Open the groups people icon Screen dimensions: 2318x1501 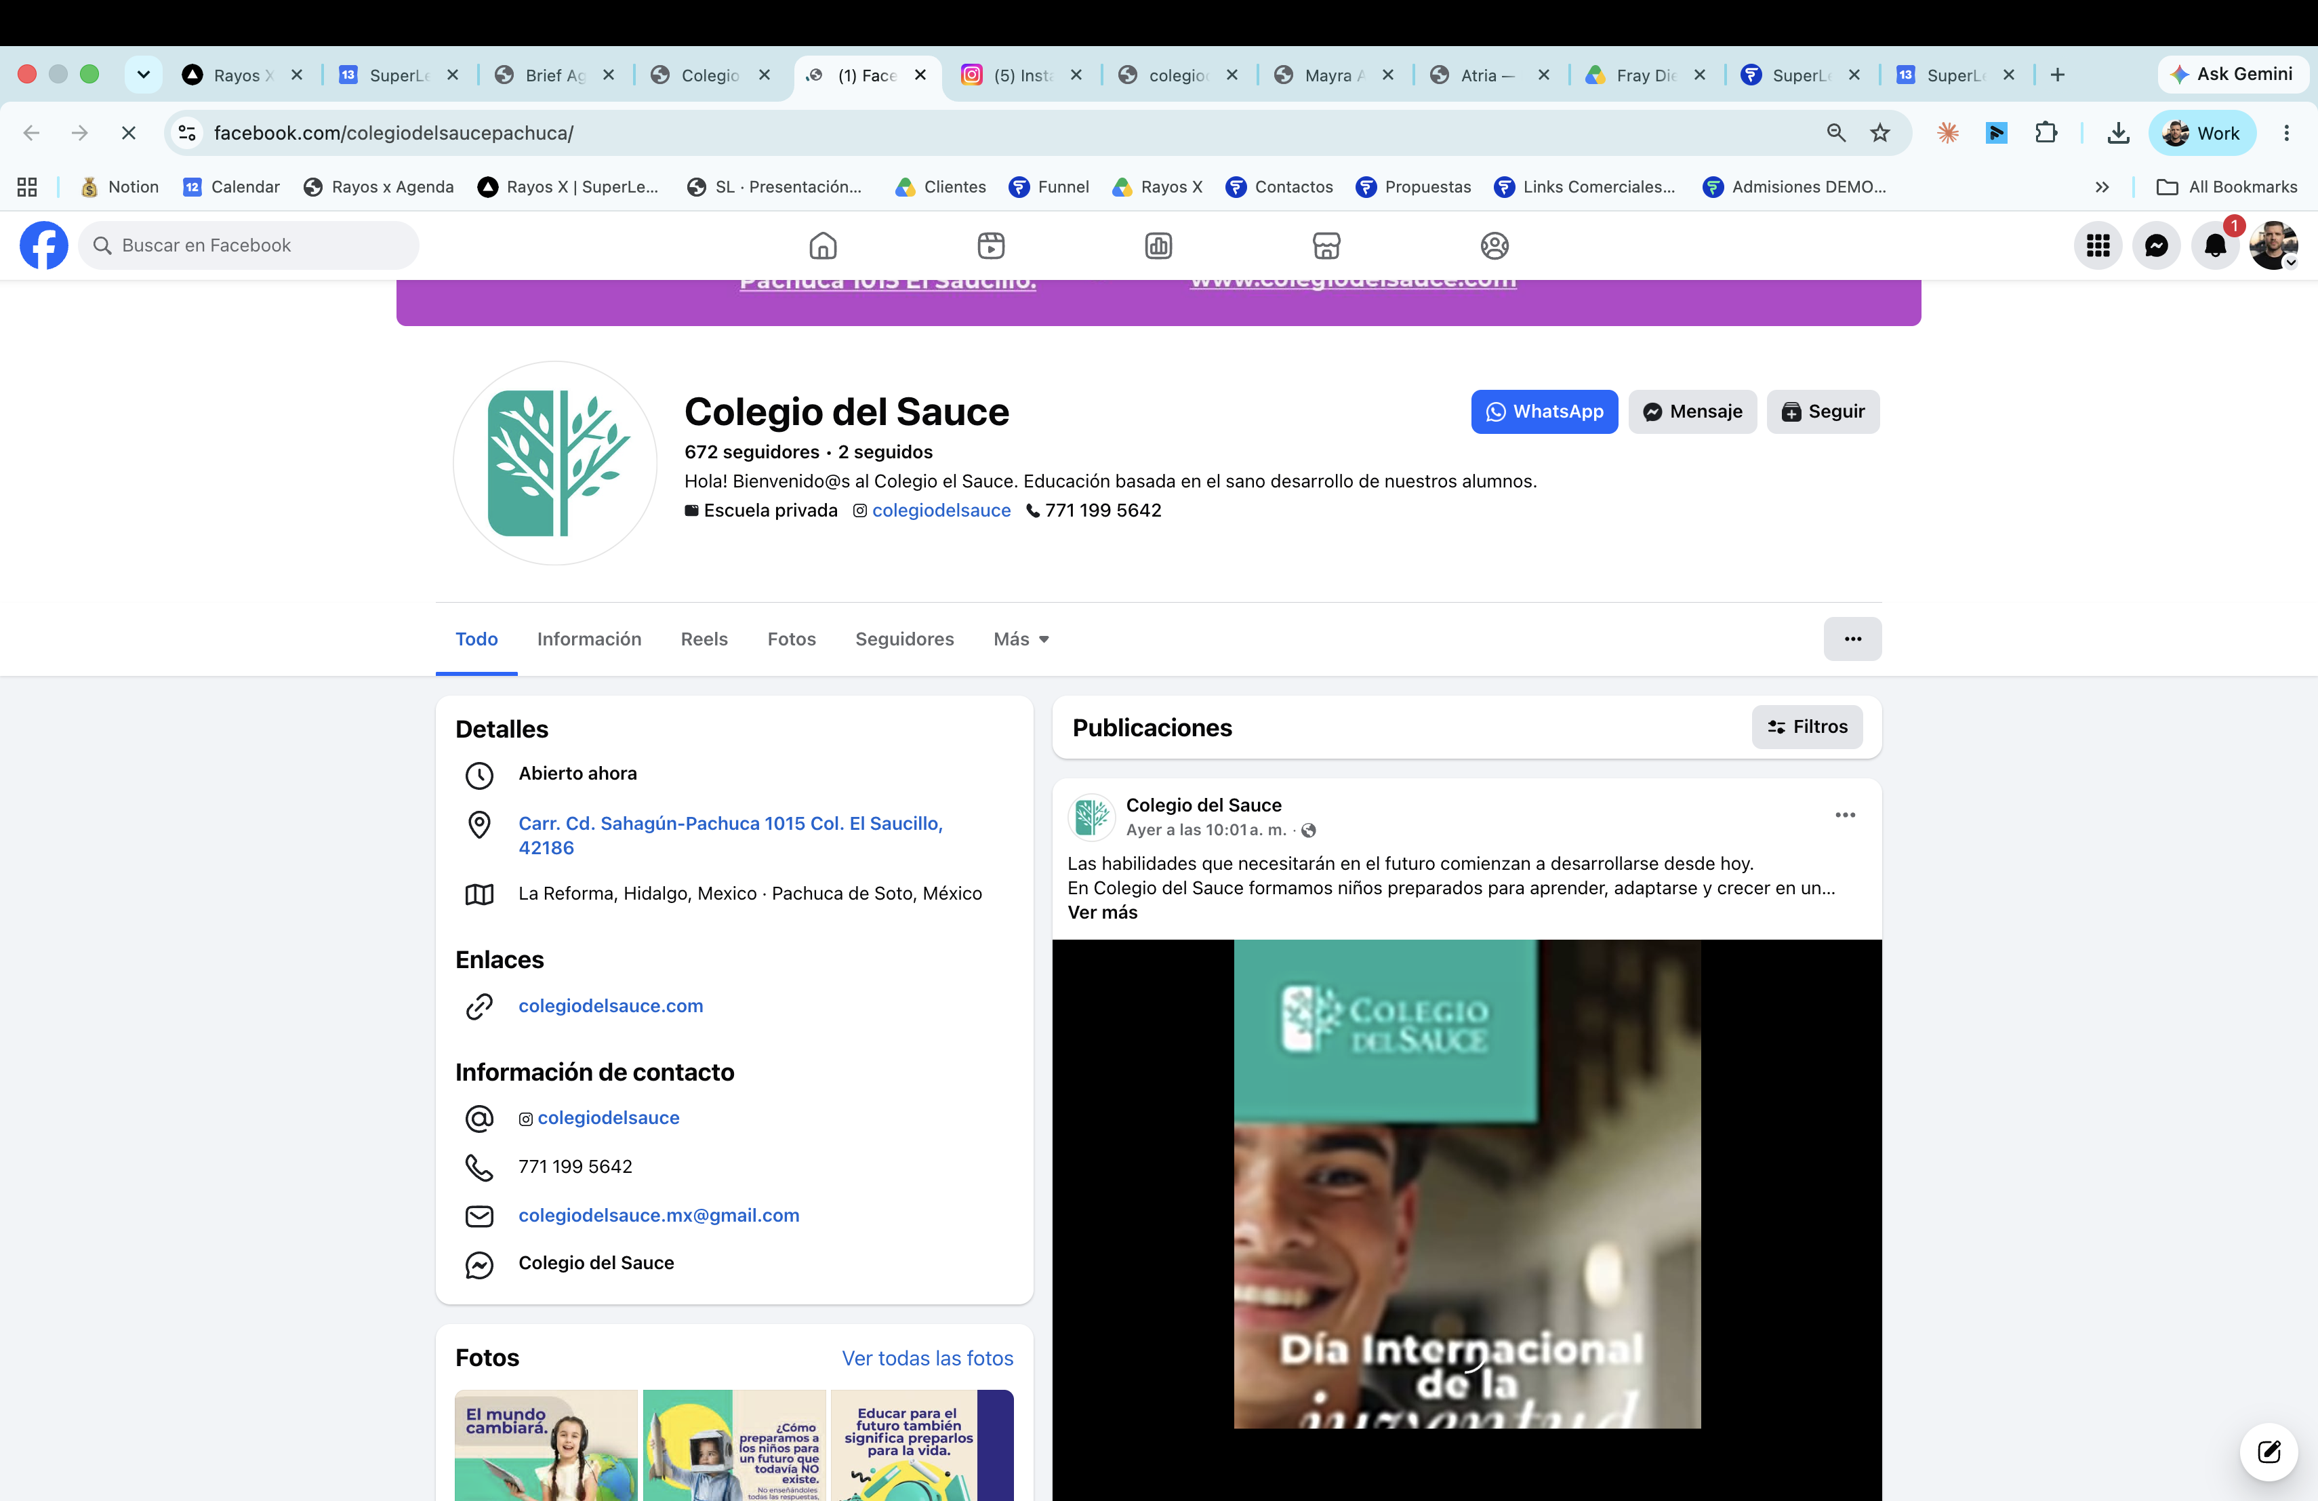[x=1494, y=245]
